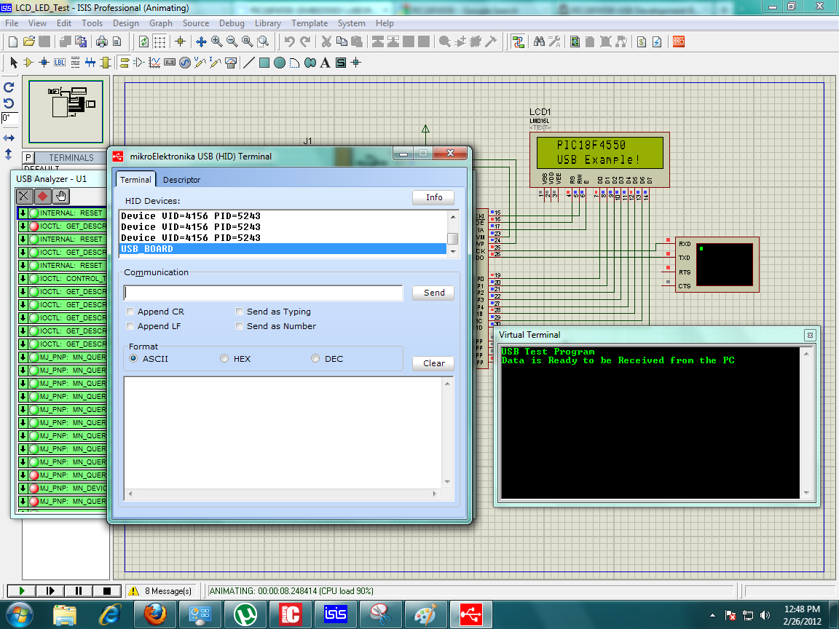Select the 2D graphics Text tool
The width and height of the screenshot is (839, 629).
pyautogui.click(x=323, y=63)
